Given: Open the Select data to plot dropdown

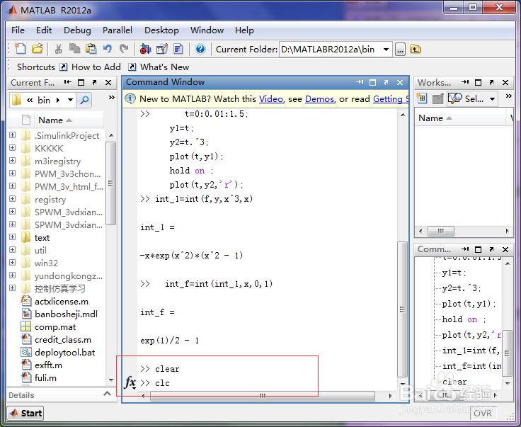Looking at the screenshot, I should click(x=492, y=98).
